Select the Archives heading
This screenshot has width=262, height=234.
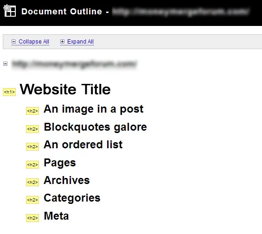point(67,180)
